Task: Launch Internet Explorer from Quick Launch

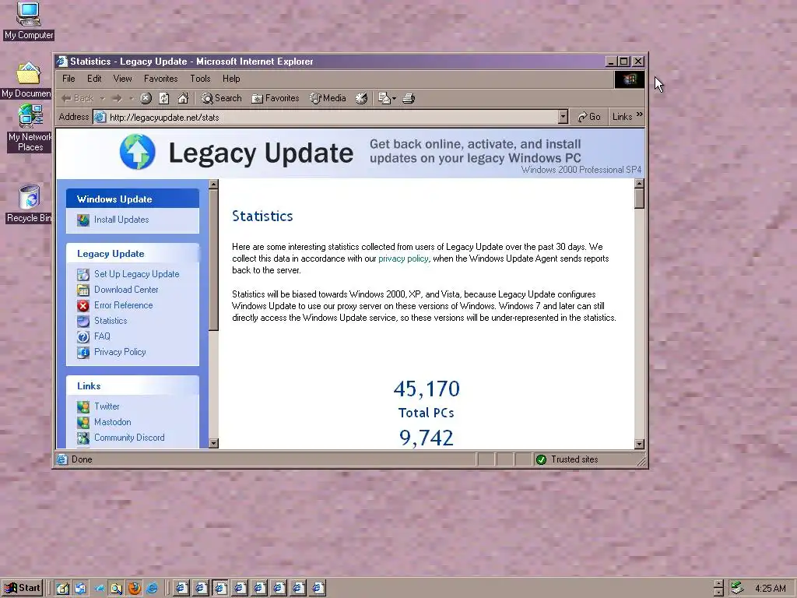Action: (152, 589)
